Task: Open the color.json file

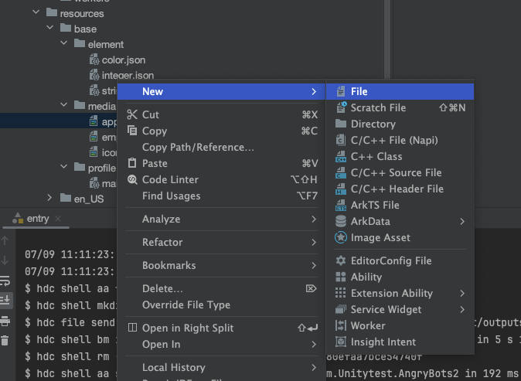Action: [124, 60]
